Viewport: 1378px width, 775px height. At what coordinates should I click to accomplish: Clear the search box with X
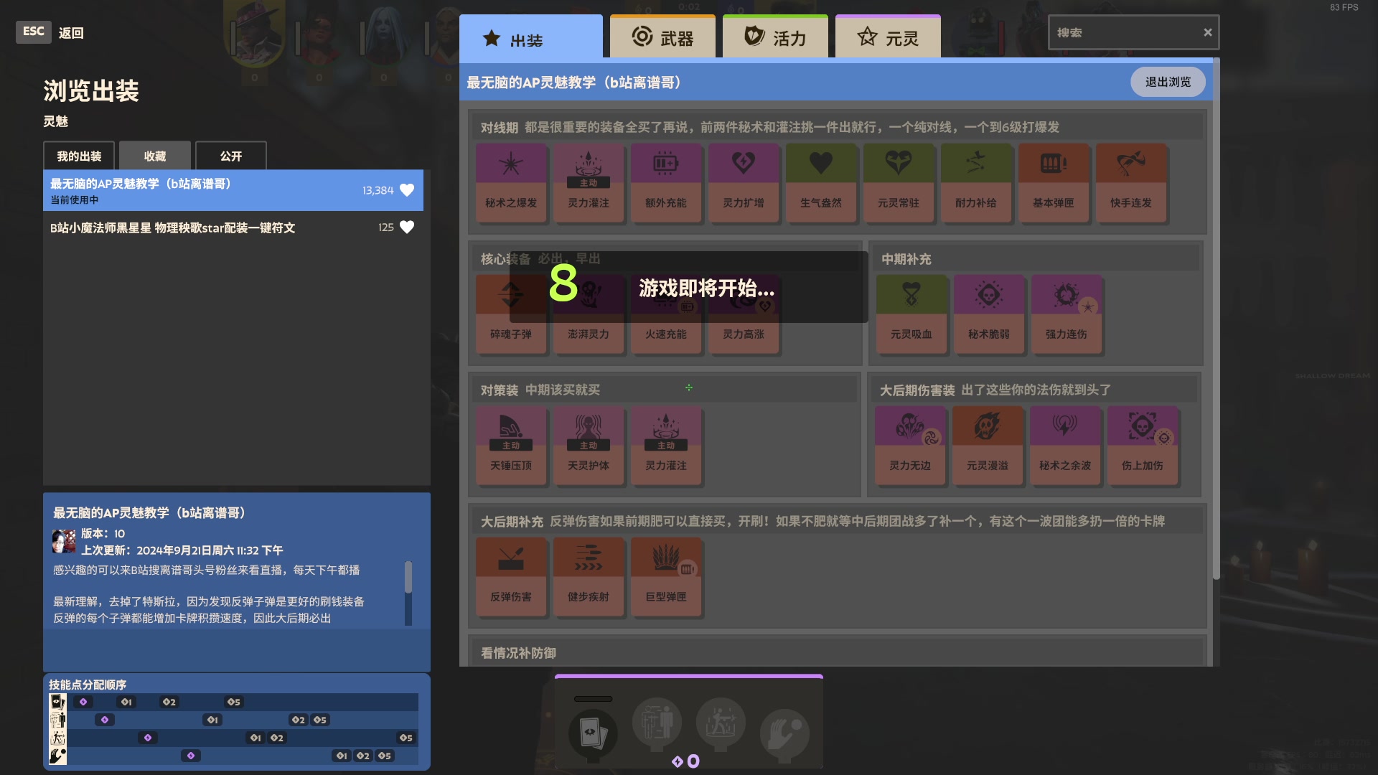(x=1208, y=32)
